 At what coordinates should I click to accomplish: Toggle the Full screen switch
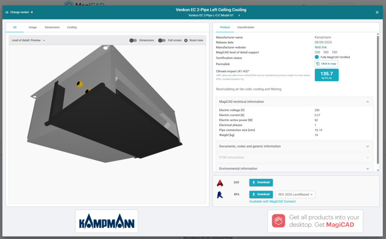point(162,41)
